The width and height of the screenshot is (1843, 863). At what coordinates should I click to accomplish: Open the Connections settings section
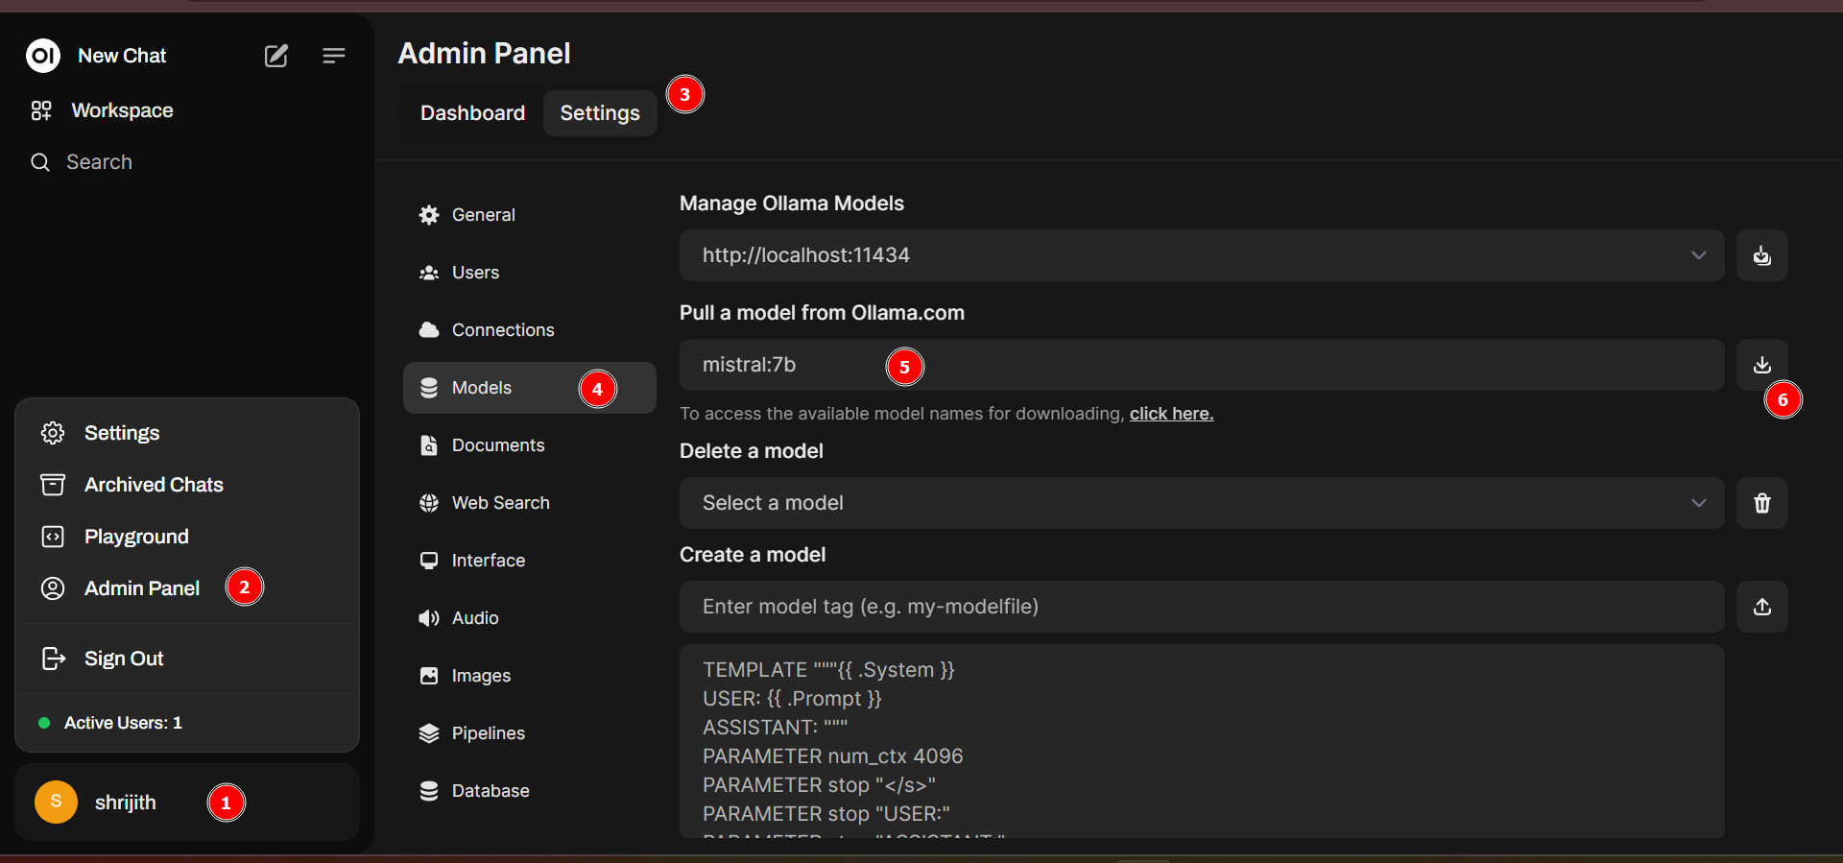tap(502, 330)
